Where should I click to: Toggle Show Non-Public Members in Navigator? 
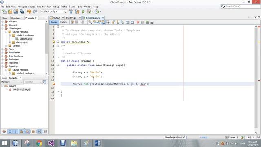point(22,131)
